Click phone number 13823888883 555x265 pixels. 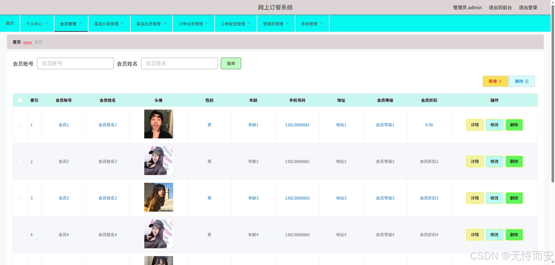click(x=297, y=198)
